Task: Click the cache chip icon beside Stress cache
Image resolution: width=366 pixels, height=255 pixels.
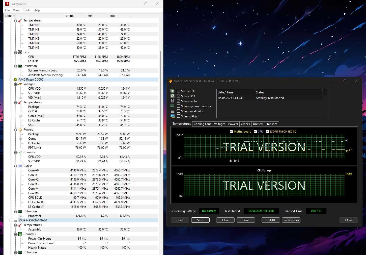Action: point(173,101)
